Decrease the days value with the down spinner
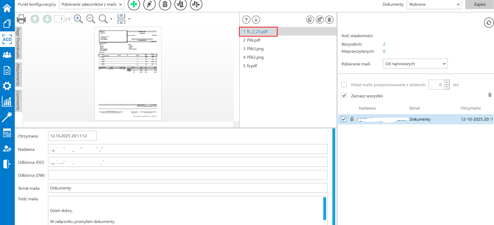 [447, 87]
